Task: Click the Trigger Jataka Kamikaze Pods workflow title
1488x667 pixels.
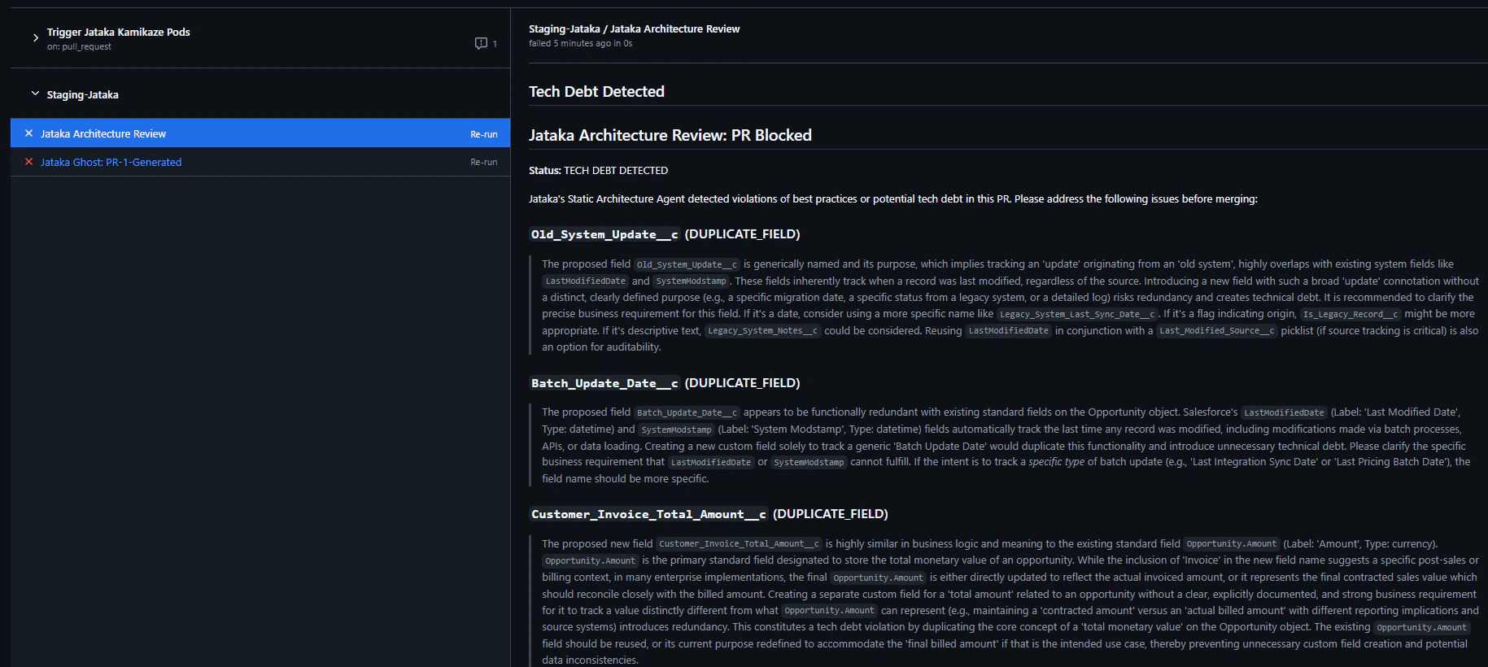Action: [119, 32]
